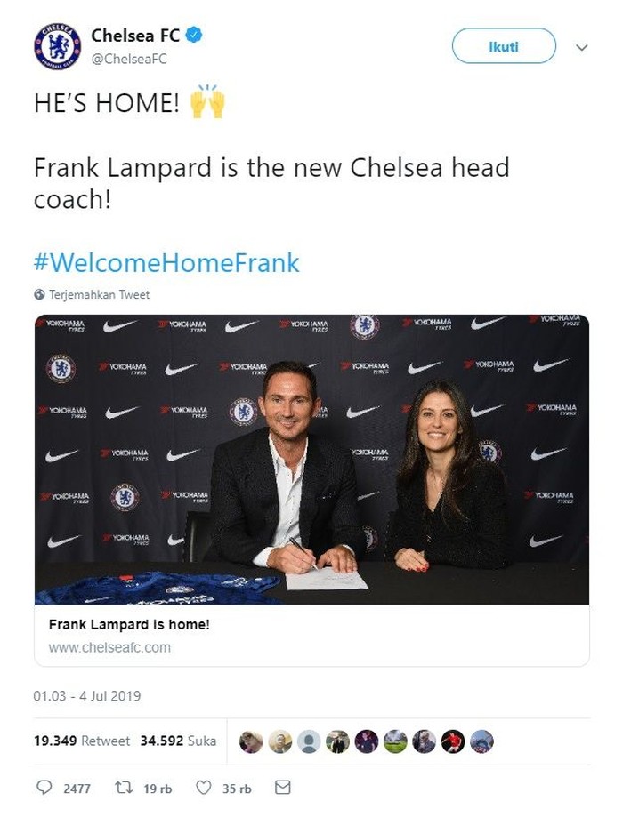Toggle the Ikuti follow button

click(x=504, y=46)
